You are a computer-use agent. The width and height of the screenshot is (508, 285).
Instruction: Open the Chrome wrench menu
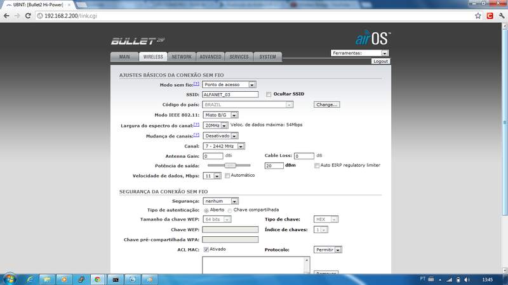pyautogui.click(x=502, y=16)
